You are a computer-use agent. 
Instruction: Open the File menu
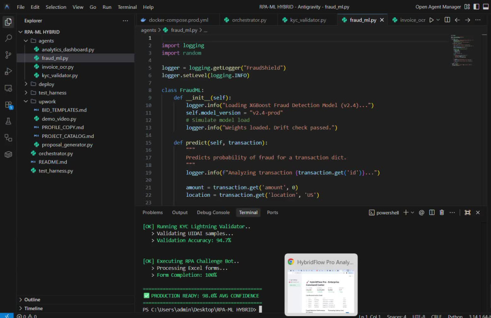pyautogui.click(x=21, y=7)
